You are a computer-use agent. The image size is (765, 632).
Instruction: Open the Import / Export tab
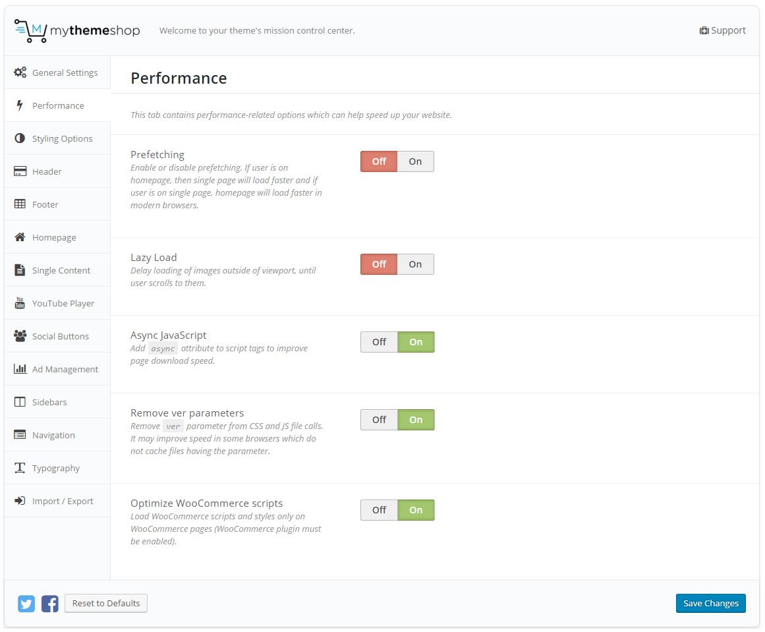coord(57,501)
